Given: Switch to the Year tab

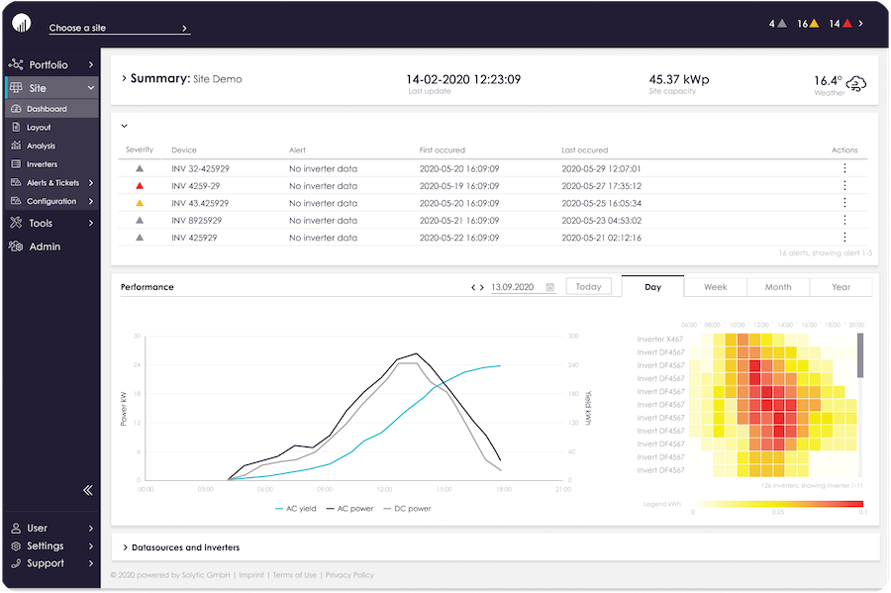Looking at the screenshot, I should tap(841, 287).
